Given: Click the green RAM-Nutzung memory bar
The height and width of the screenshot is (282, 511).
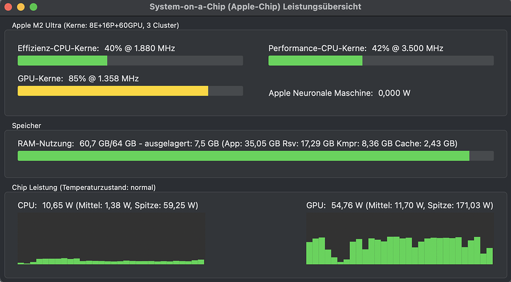Looking at the screenshot, I should 255,156.
